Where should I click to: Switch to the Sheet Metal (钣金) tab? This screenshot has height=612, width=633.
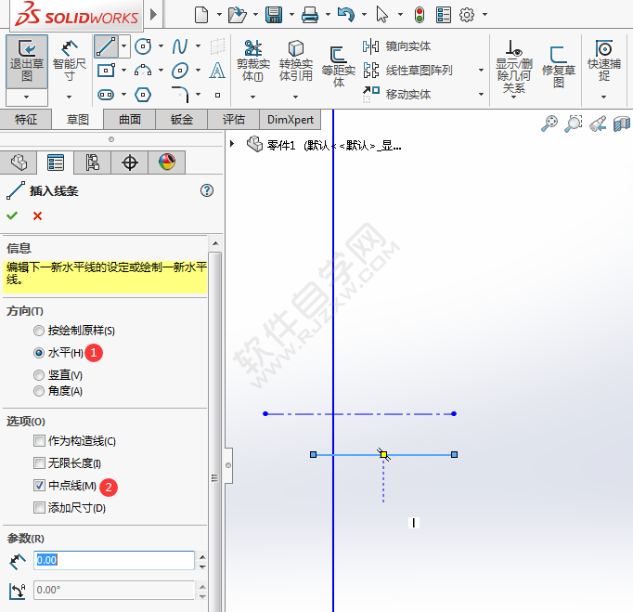pos(181,120)
